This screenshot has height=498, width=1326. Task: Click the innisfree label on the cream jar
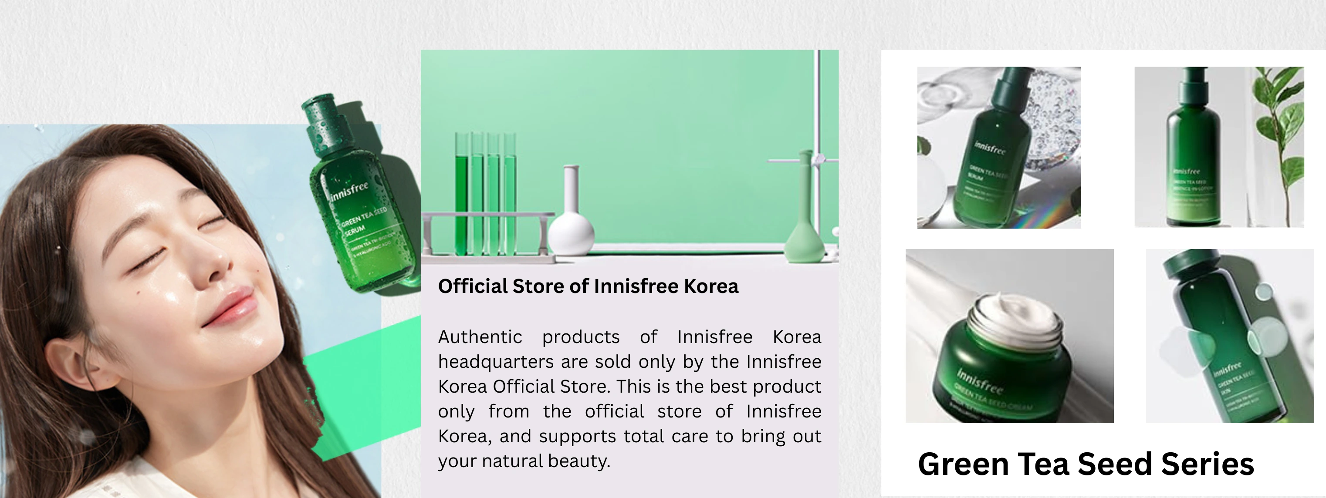coord(981,381)
